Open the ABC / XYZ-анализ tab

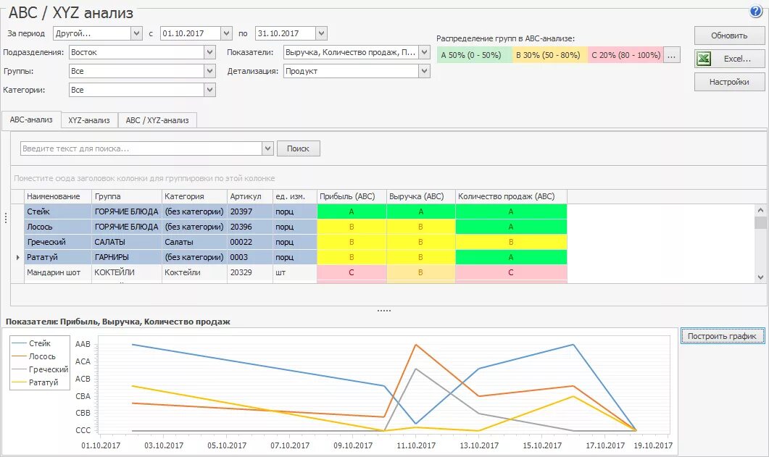click(x=157, y=120)
